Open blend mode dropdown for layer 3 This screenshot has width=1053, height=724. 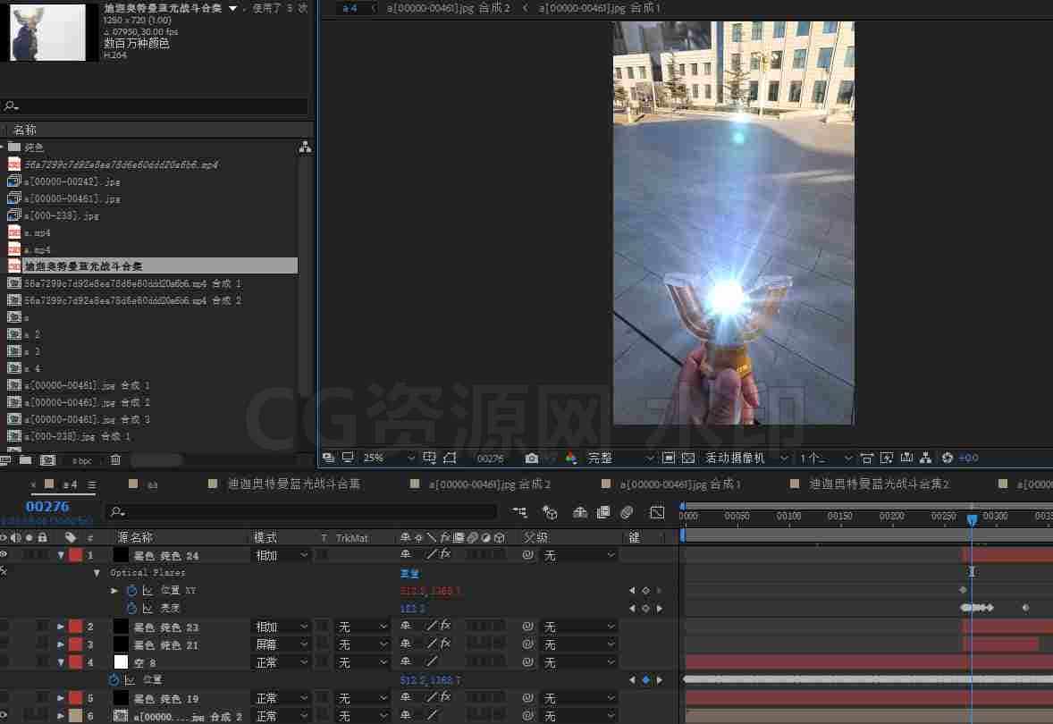(x=281, y=644)
